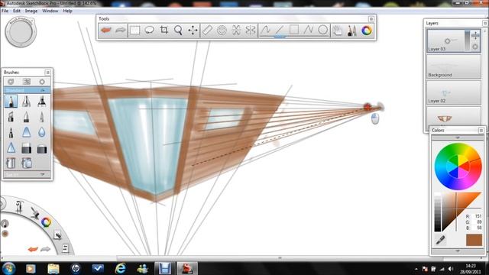The width and height of the screenshot is (489, 275).
Task: Choose the Crop tool
Action: pos(164,31)
